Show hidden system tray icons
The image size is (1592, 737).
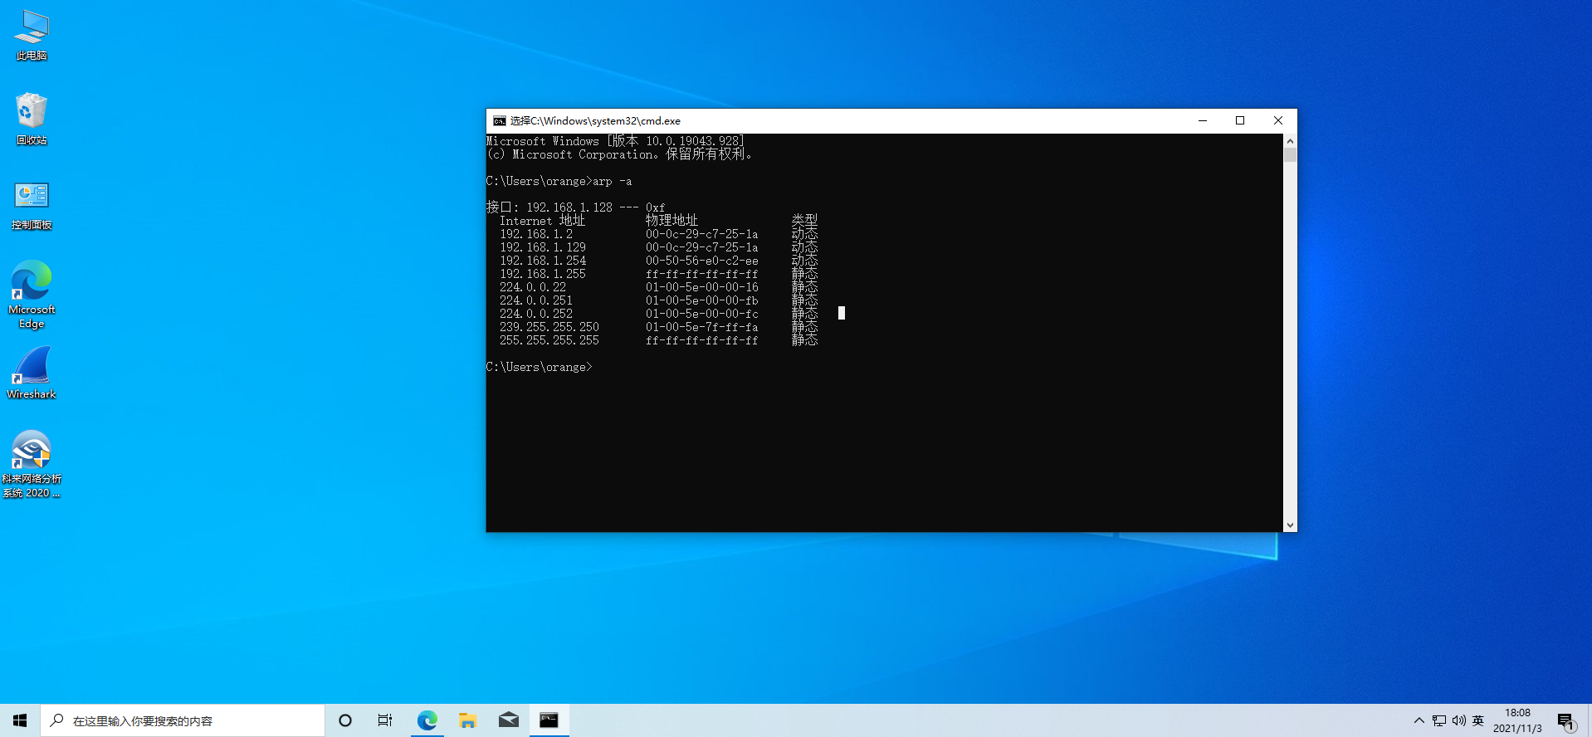point(1419,720)
